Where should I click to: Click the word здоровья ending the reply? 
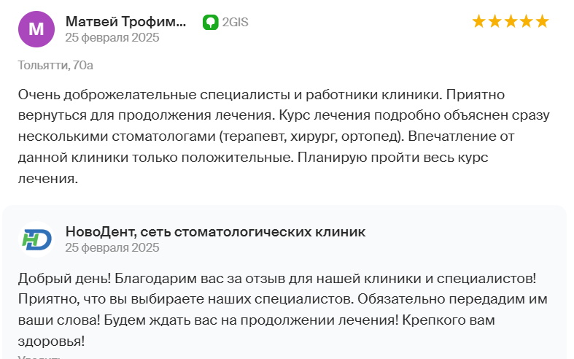coord(51,341)
